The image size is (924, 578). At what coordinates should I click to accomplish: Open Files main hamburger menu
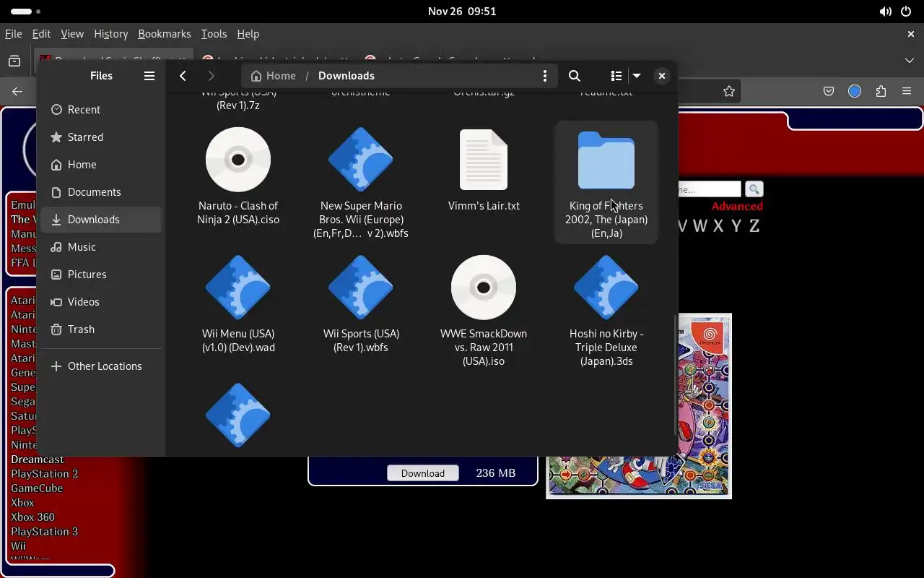(x=149, y=76)
